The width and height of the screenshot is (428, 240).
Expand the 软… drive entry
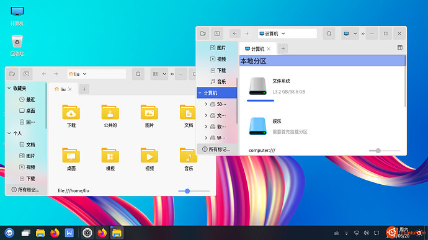pyautogui.click(x=206, y=127)
